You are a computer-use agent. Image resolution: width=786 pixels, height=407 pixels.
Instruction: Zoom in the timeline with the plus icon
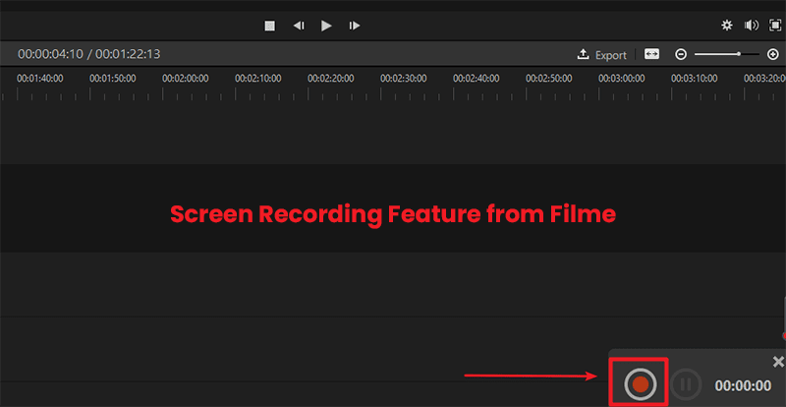pyautogui.click(x=773, y=54)
